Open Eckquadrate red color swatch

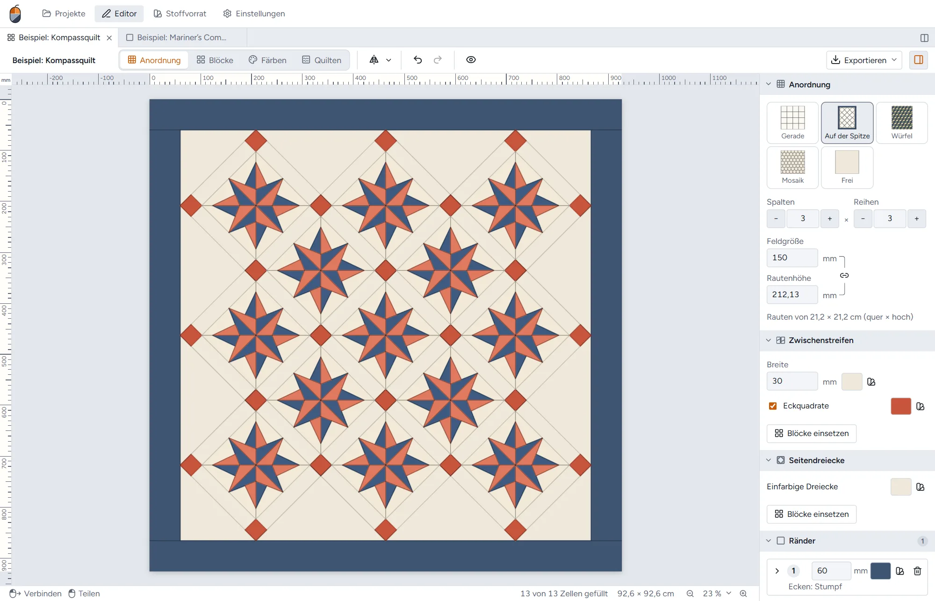[901, 406]
